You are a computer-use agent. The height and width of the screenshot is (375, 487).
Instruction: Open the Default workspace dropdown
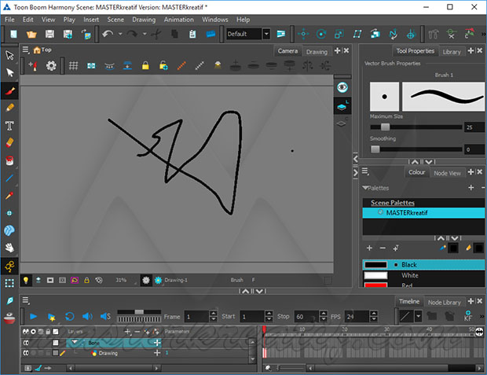[x=266, y=34]
